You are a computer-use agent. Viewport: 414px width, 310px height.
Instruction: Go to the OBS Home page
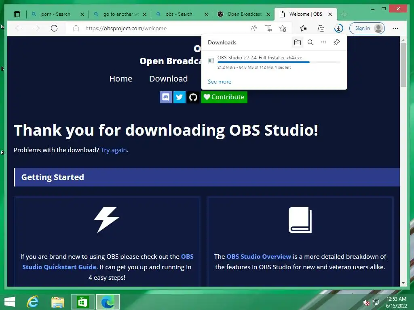tap(120, 79)
